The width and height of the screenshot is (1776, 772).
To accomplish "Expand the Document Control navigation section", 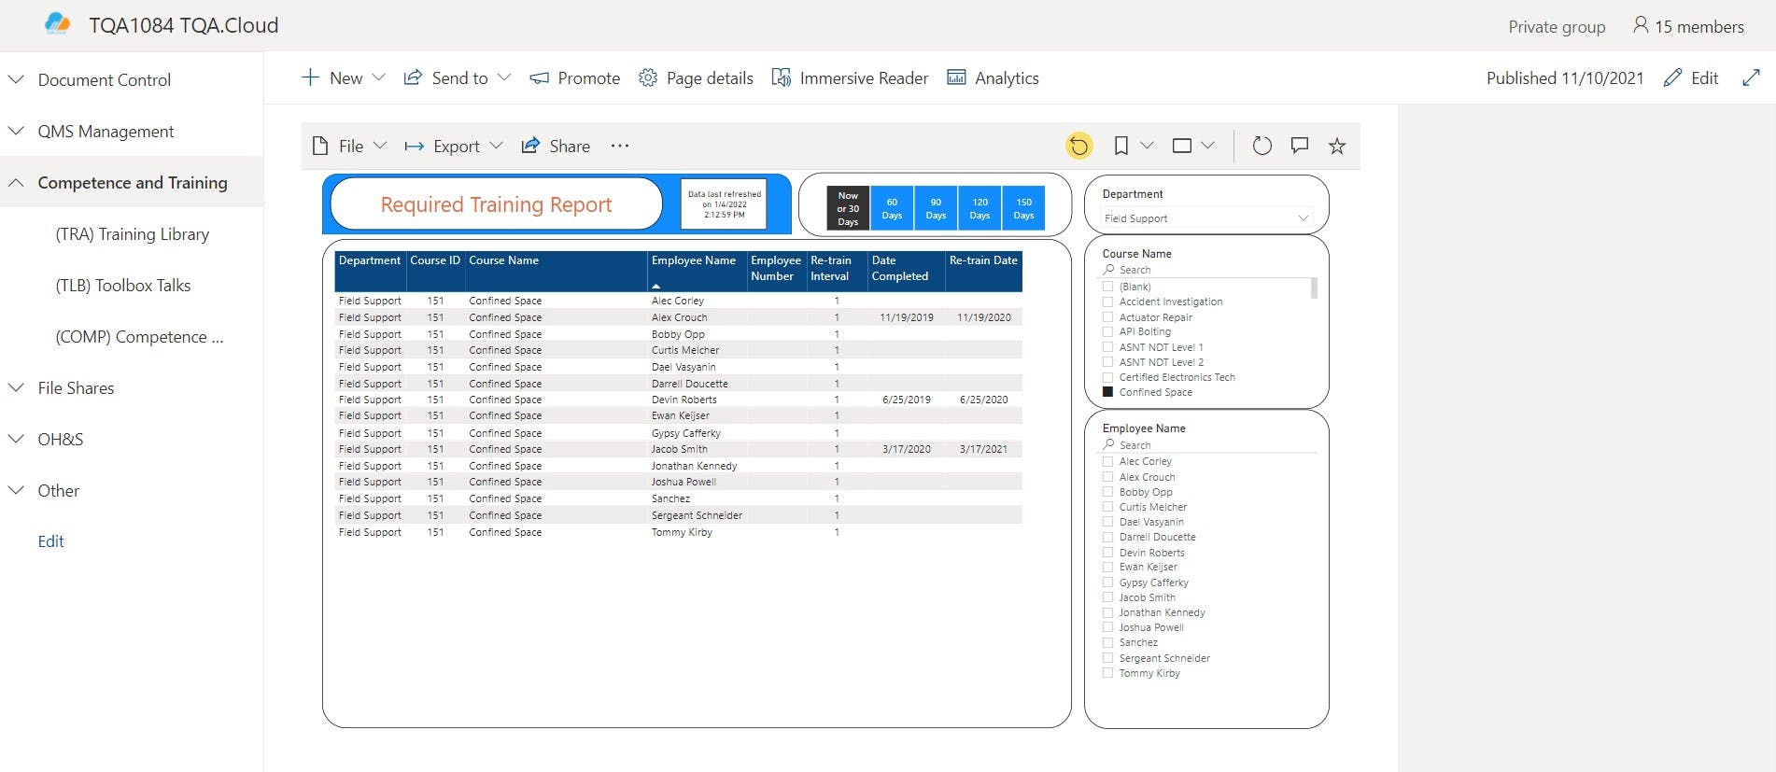I will tap(16, 80).
